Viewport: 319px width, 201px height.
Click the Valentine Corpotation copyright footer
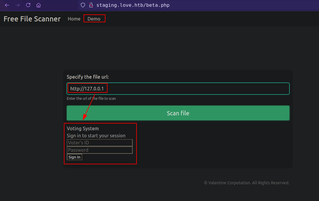point(247,183)
